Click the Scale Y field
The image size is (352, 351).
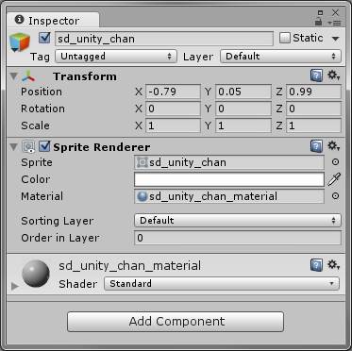click(243, 125)
